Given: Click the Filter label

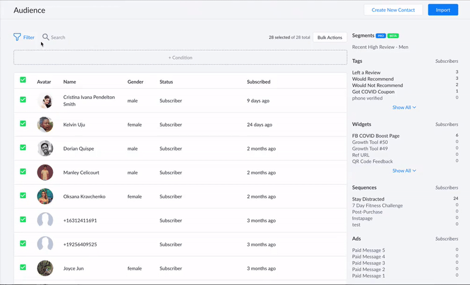Looking at the screenshot, I should 29,38.
